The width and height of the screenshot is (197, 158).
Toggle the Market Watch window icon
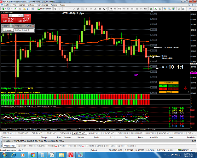click(x=16, y=9)
